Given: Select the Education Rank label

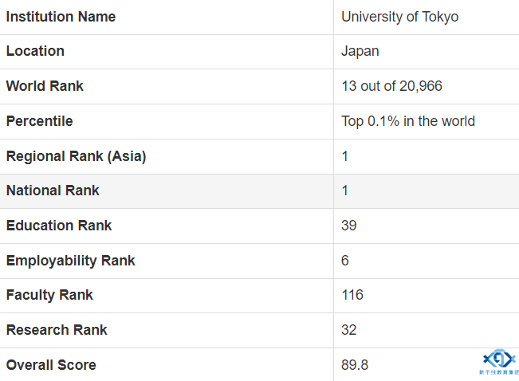Looking at the screenshot, I should 59,226.
